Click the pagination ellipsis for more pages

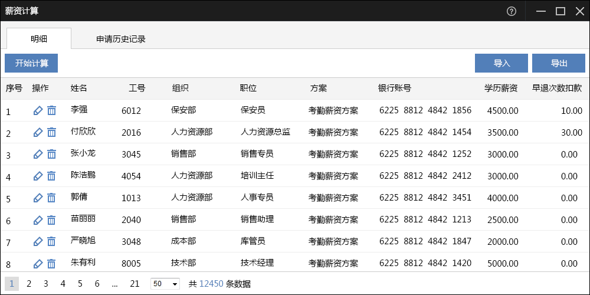pos(114,284)
